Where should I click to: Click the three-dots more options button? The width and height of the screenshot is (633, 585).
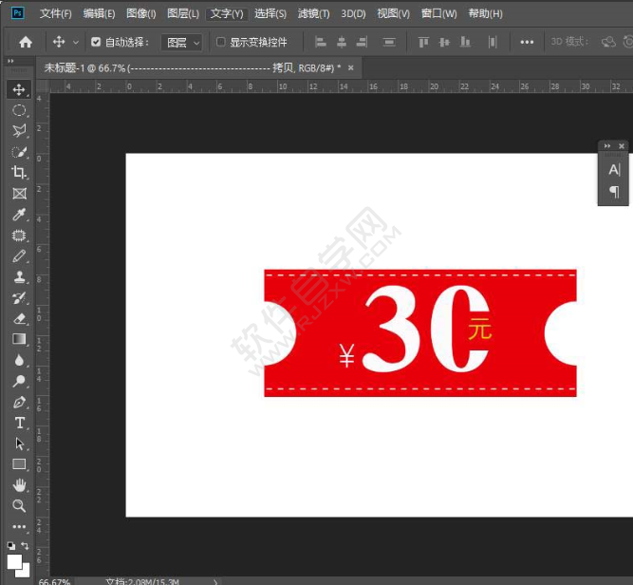(x=527, y=43)
